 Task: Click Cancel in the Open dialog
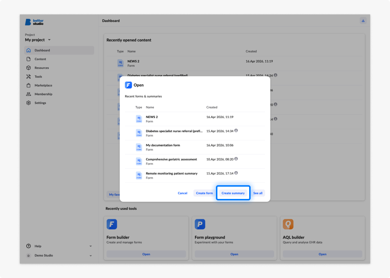click(x=182, y=193)
